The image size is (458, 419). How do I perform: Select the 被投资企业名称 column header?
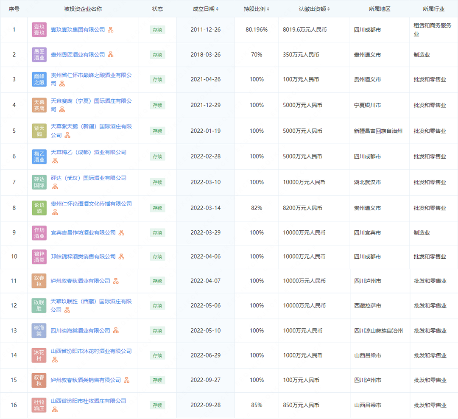(83, 9)
